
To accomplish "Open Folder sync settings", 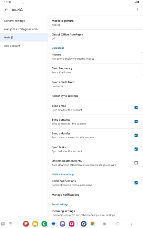I will [95, 96].
